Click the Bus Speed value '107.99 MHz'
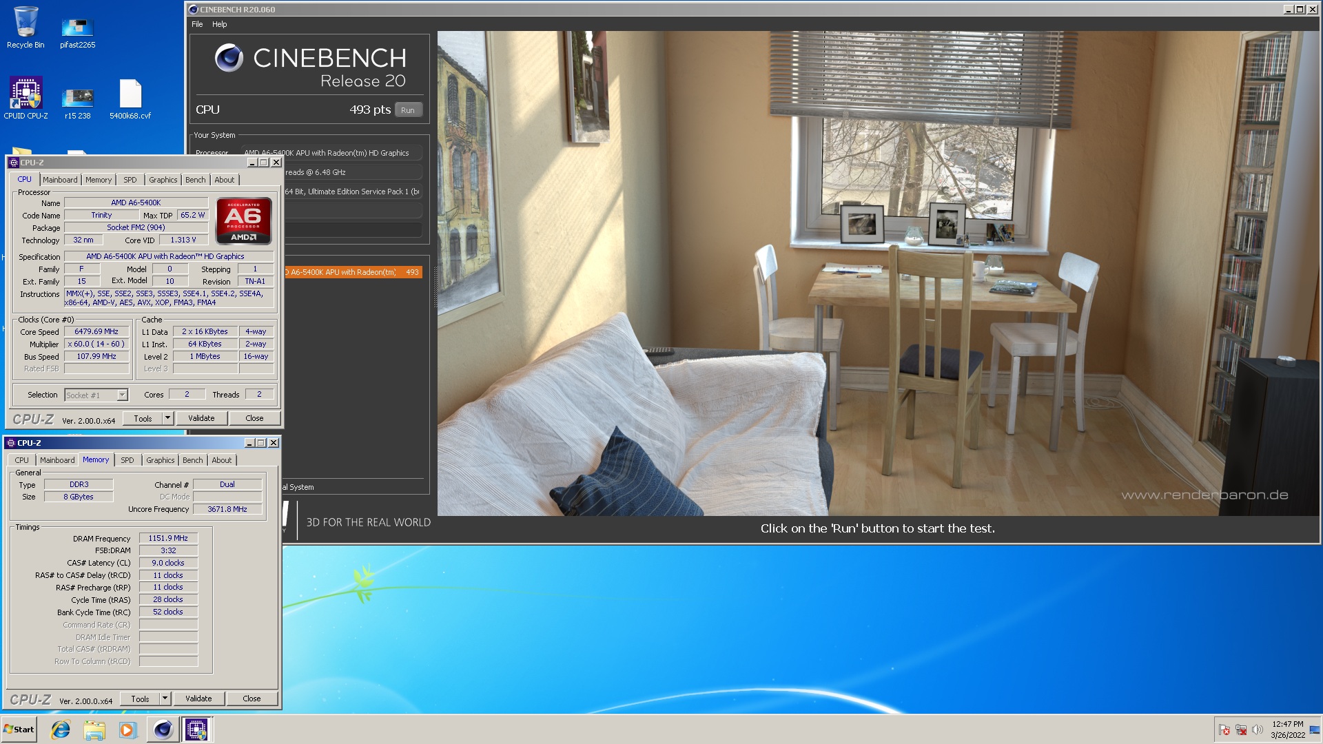The height and width of the screenshot is (744, 1323). (96, 357)
